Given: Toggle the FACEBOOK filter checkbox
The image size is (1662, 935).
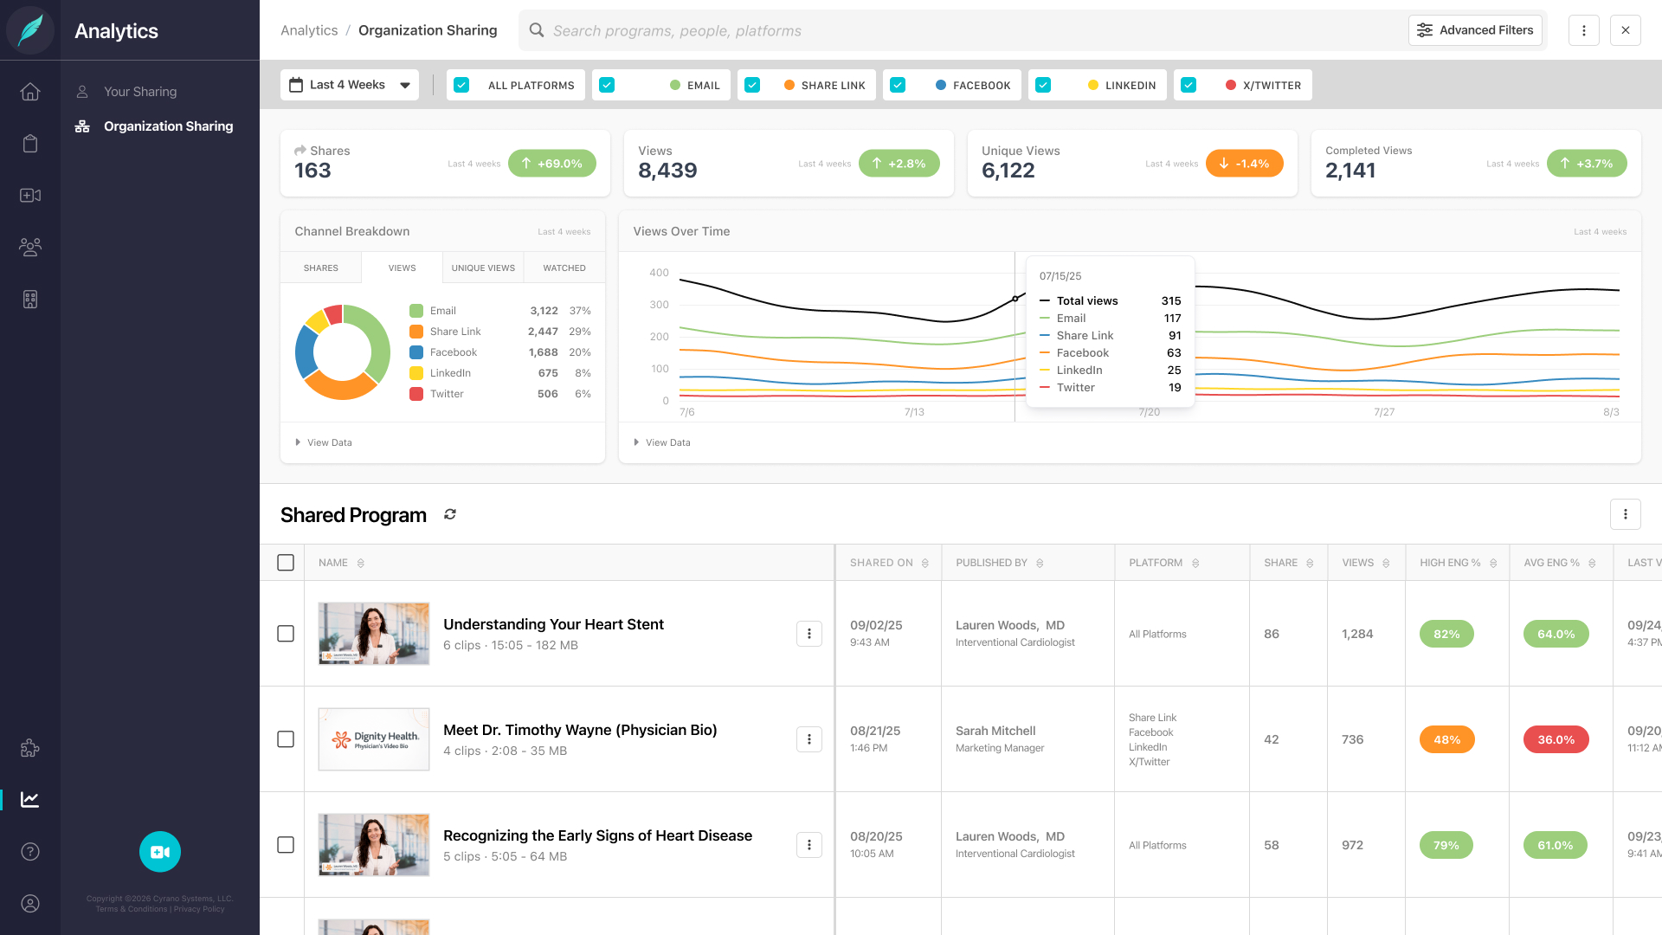Looking at the screenshot, I should [898, 85].
